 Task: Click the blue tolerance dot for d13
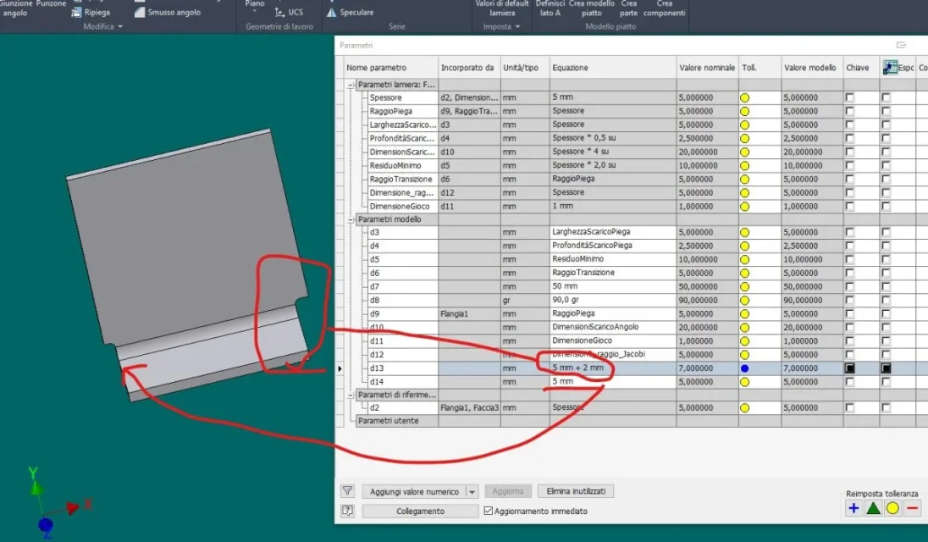[x=744, y=368]
